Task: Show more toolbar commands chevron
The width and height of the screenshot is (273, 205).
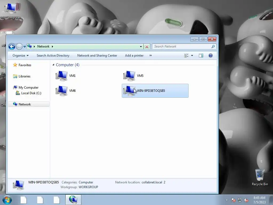Action: pos(151,56)
